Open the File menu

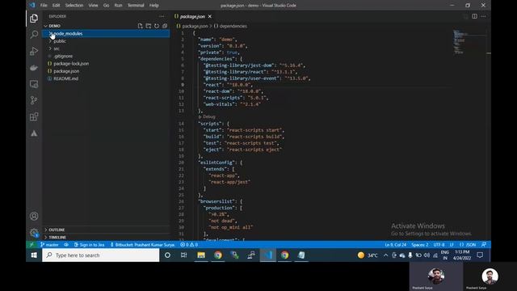[x=44, y=6]
